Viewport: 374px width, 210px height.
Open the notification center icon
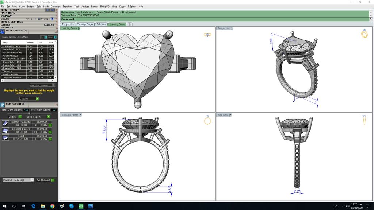(367, 206)
